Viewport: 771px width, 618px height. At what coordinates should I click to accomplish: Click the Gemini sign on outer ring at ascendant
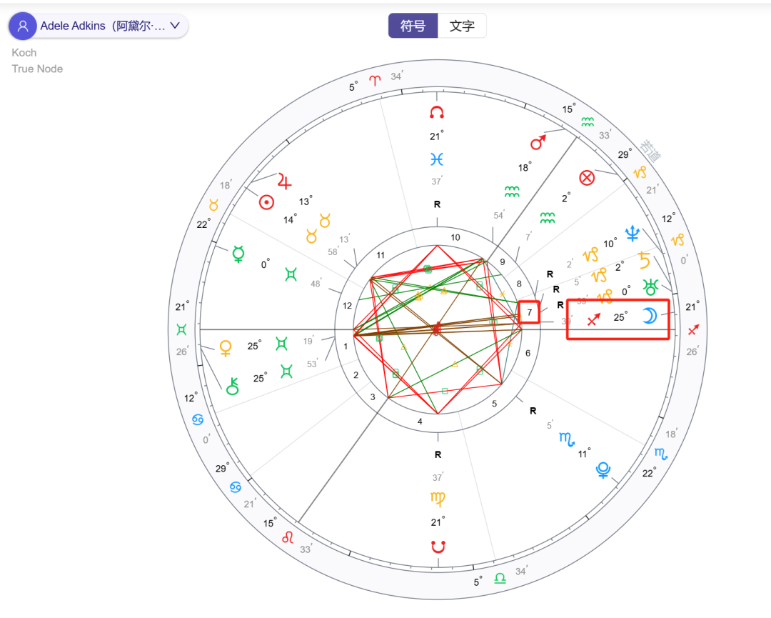point(181,329)
